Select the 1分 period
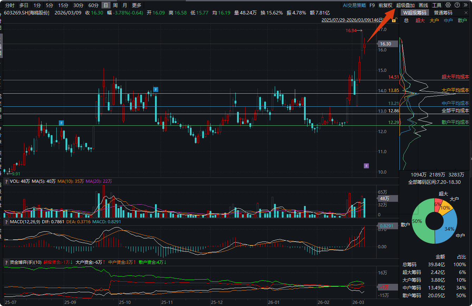This screenshot has height=306, width=472. click(37, 5)
